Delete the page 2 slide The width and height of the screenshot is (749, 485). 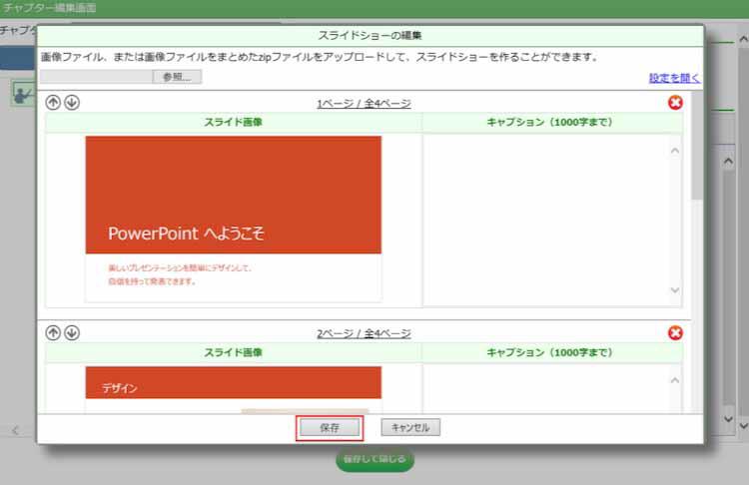[x=675, y=332]
